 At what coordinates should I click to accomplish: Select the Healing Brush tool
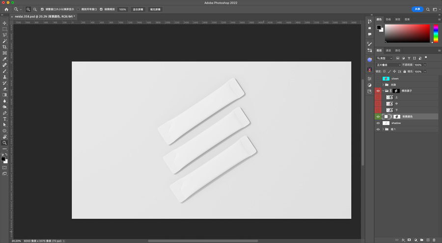[4, 65]
